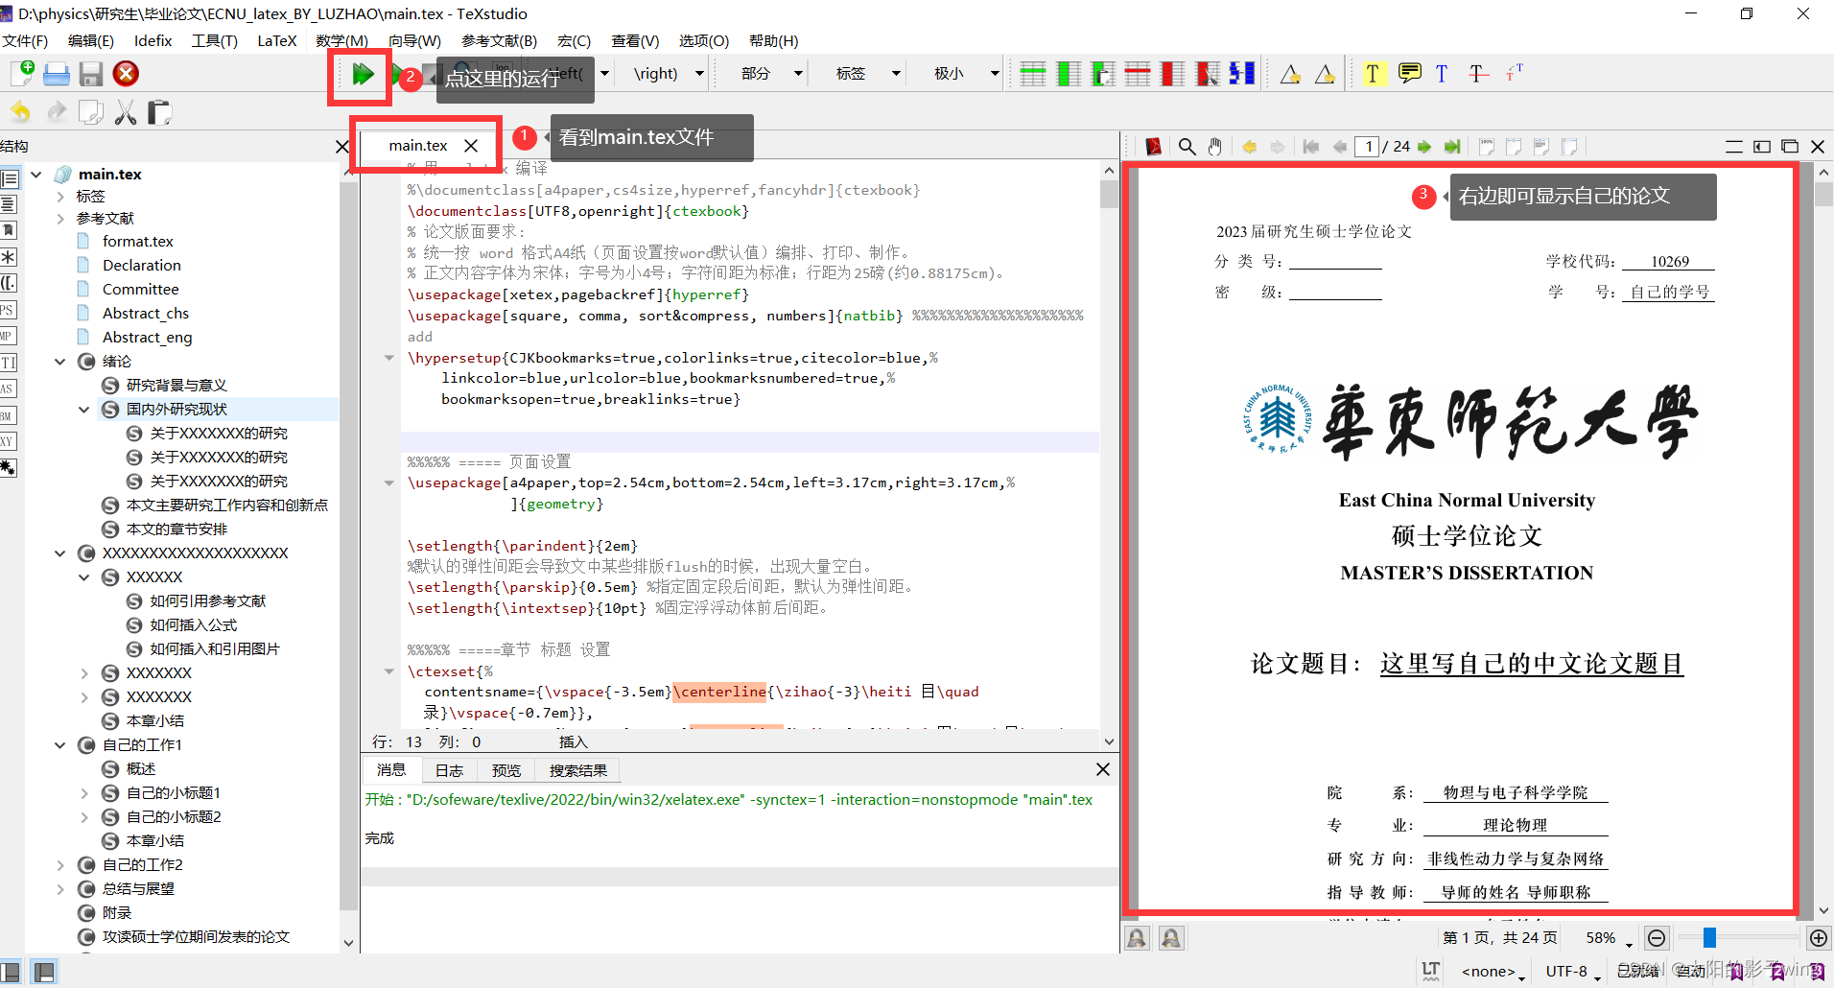Screen dimensions: 1834x988
Task: Select the 消息 messages tab
Action: (x=391, y=769)
